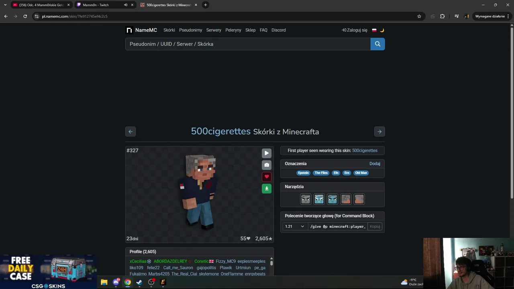Open the Polish flag language selector
514x289 pixels.
click(x=374, y=30)
